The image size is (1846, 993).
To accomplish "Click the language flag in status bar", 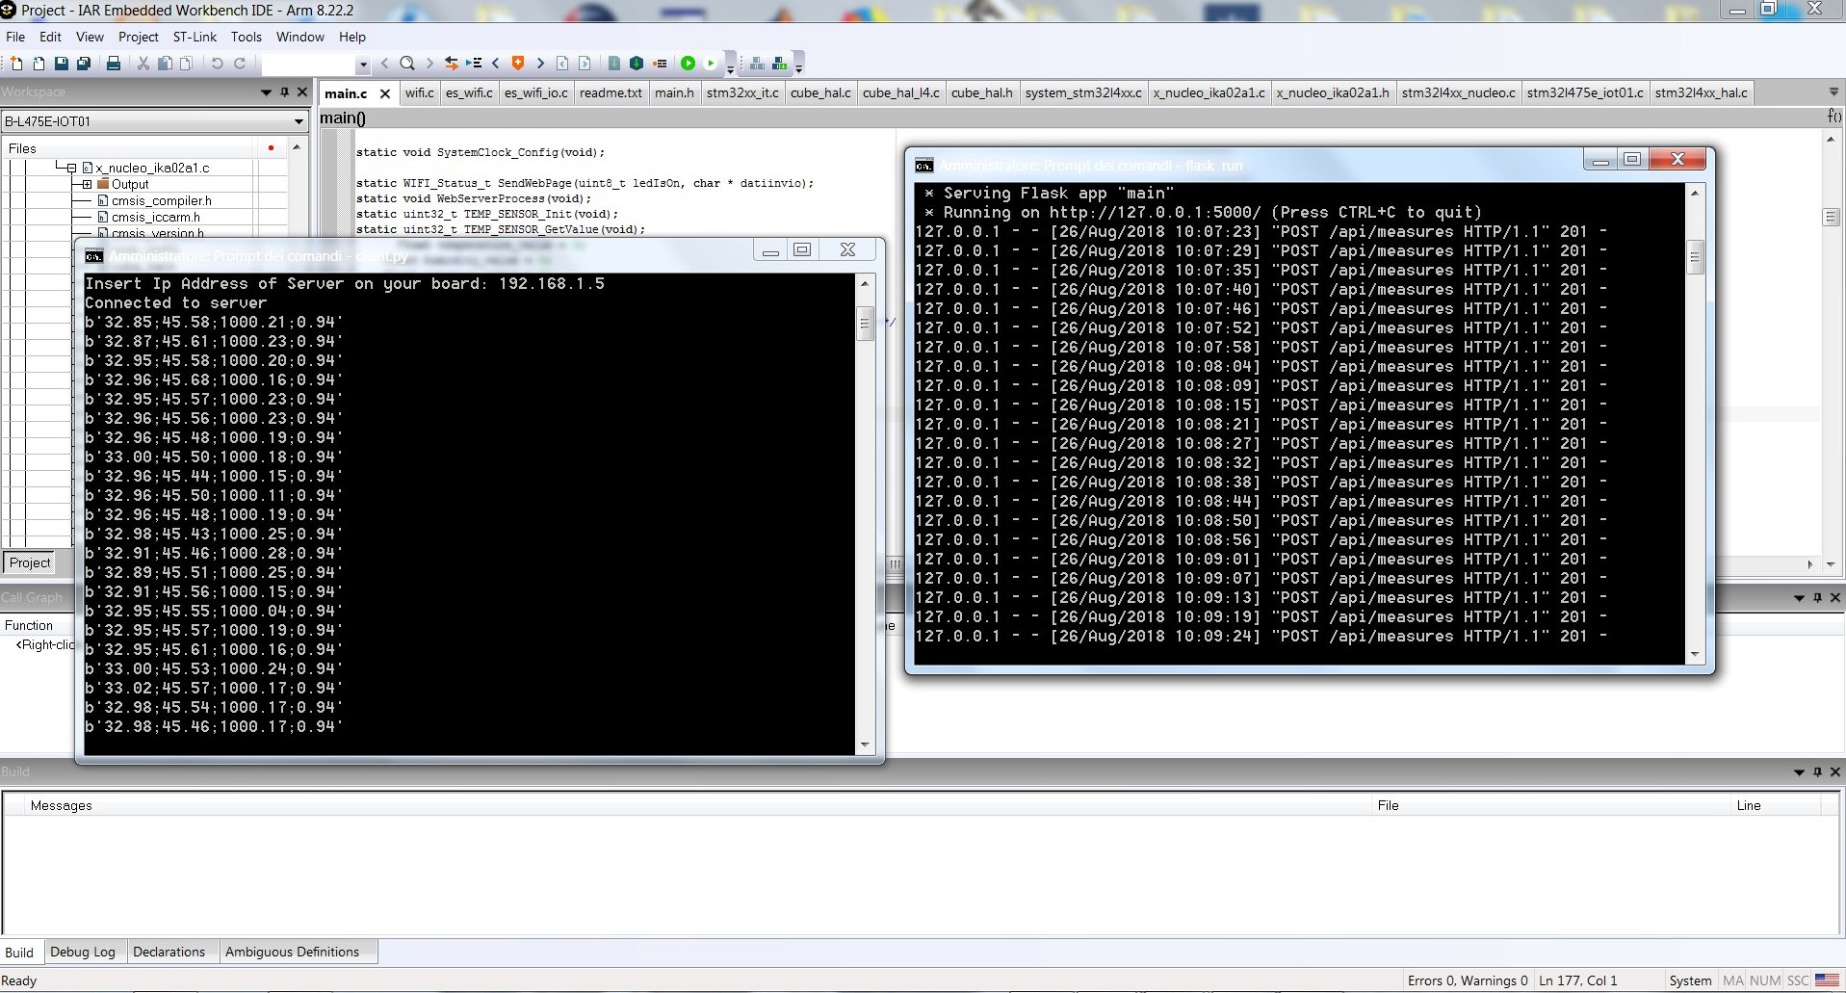I will 1827,980.
